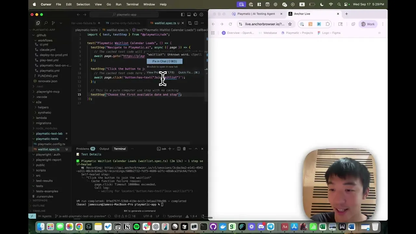Reload the page in the browser window
416x234 pixels.
coord(230,24)
